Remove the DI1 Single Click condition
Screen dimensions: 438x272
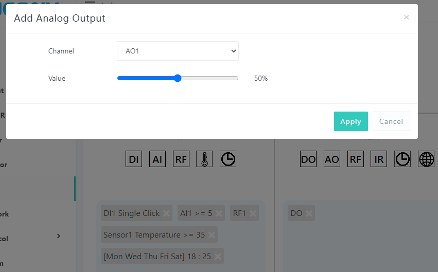[167, 213]
